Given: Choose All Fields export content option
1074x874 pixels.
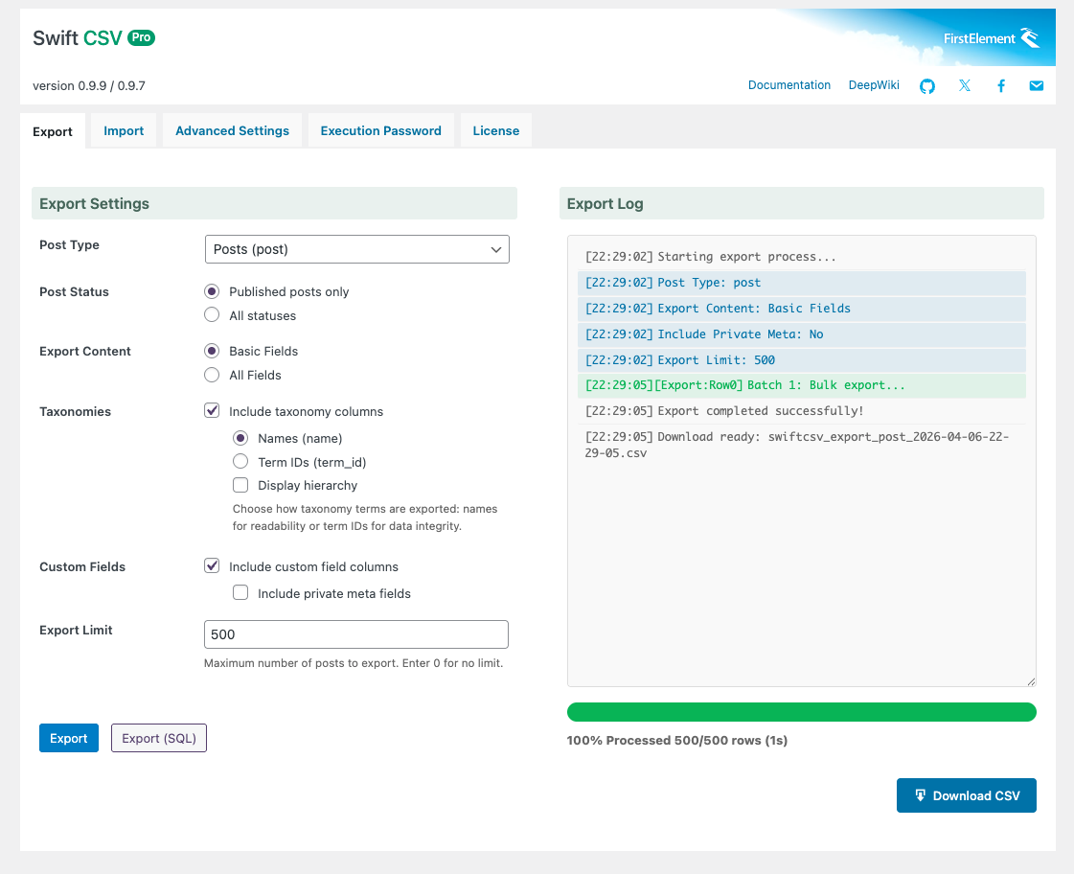Looking at the screenshot, I should tap(212, 375).
